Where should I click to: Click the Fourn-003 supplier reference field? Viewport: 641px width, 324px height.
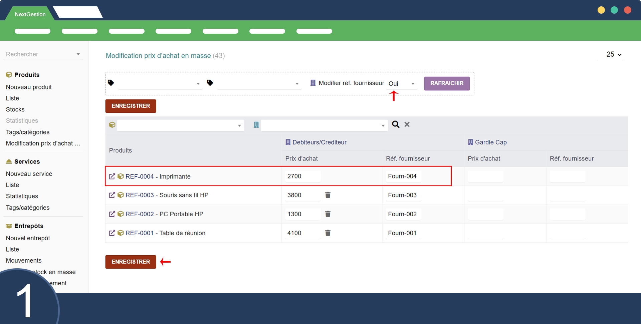(403, 195)
